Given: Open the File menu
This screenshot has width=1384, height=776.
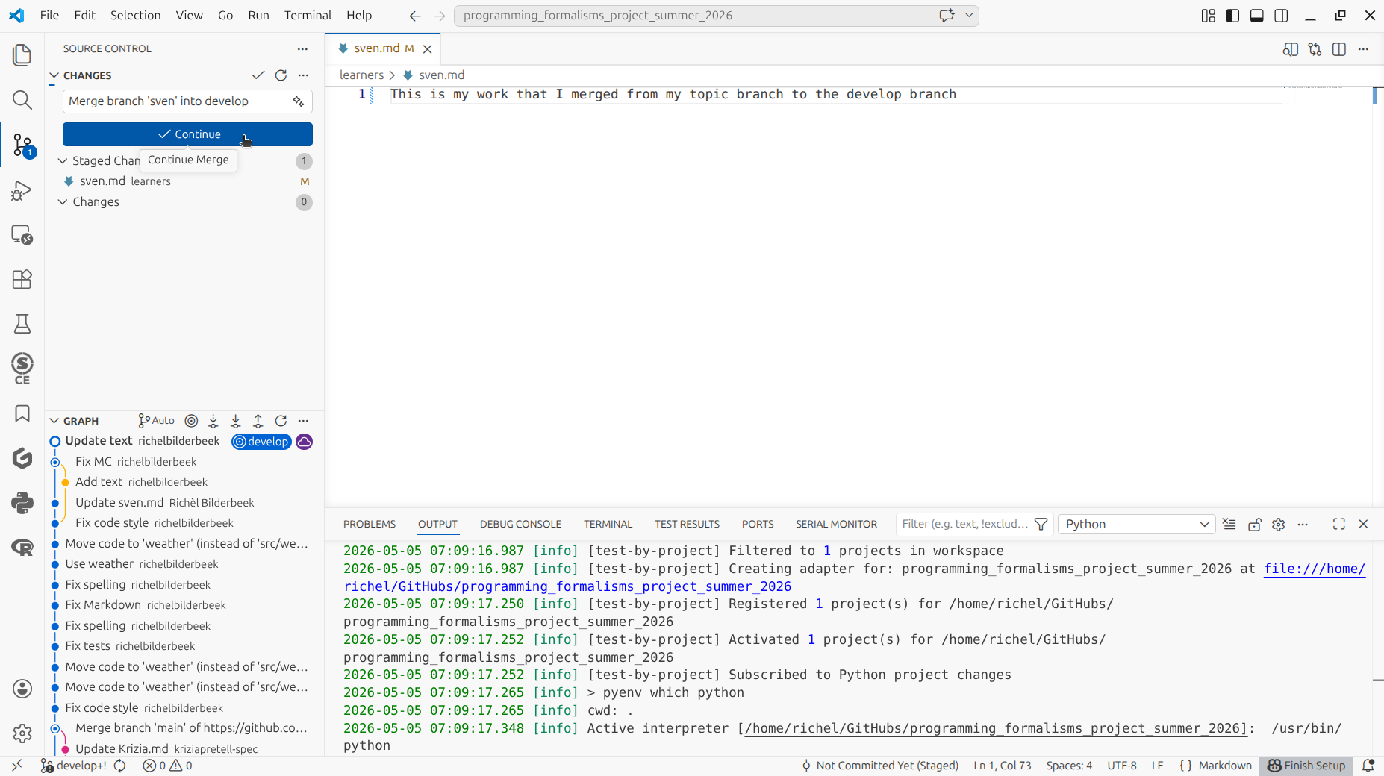Looking at the screenshot, I should coord(49,16).
